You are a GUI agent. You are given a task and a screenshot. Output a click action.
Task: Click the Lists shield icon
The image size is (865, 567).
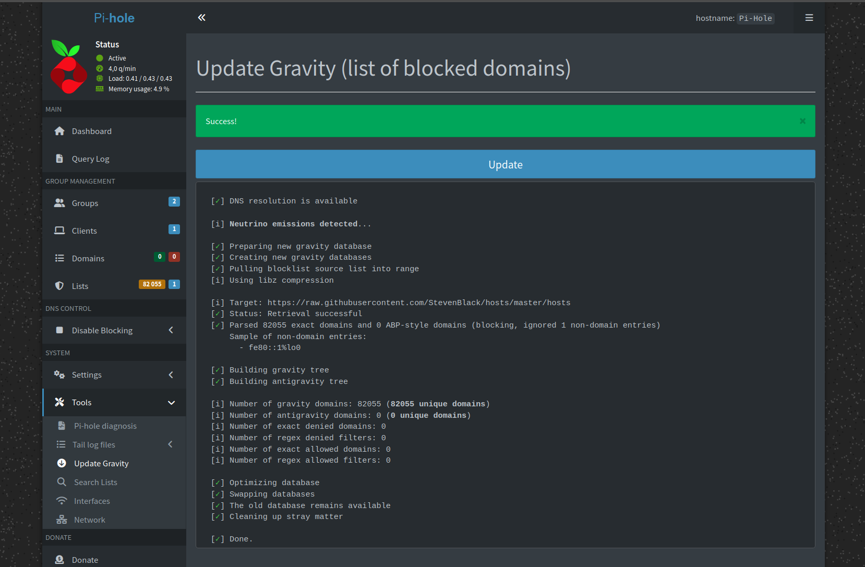pyautogui.click(x=59, y=286)
